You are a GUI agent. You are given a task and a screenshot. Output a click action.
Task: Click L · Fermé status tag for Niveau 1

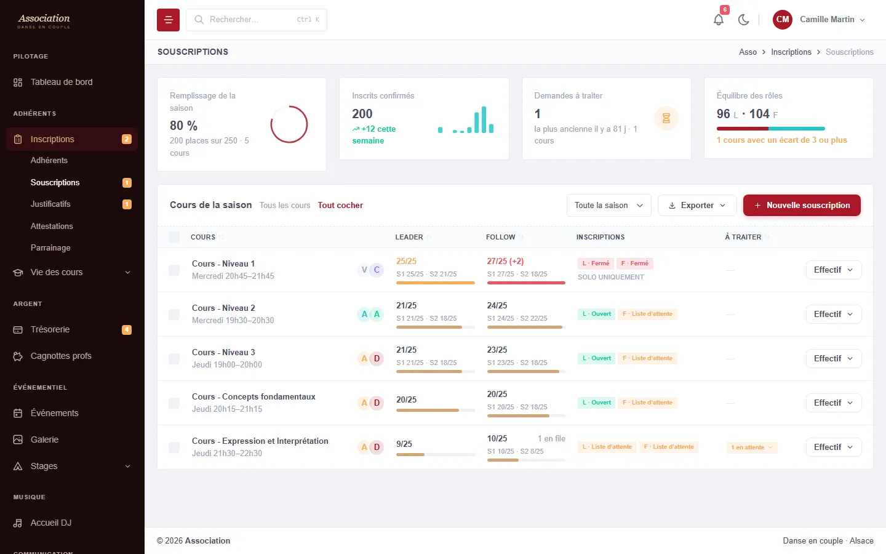click(x=596, y=263)
